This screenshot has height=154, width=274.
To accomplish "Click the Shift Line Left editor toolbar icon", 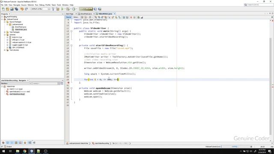I will [124, 17].
